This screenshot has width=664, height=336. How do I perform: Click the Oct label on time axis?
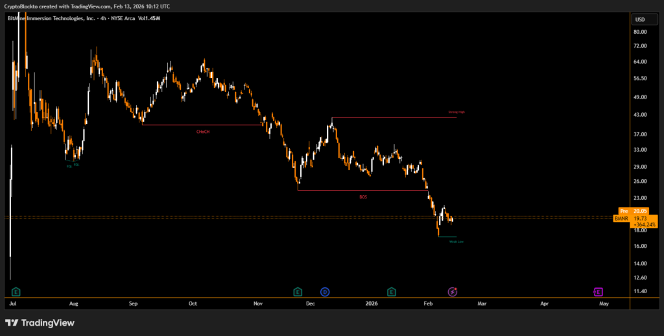point(193,303)
